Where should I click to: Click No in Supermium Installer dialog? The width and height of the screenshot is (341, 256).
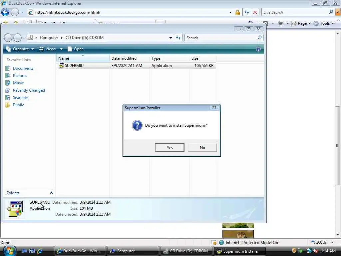[x=202, y=148]
